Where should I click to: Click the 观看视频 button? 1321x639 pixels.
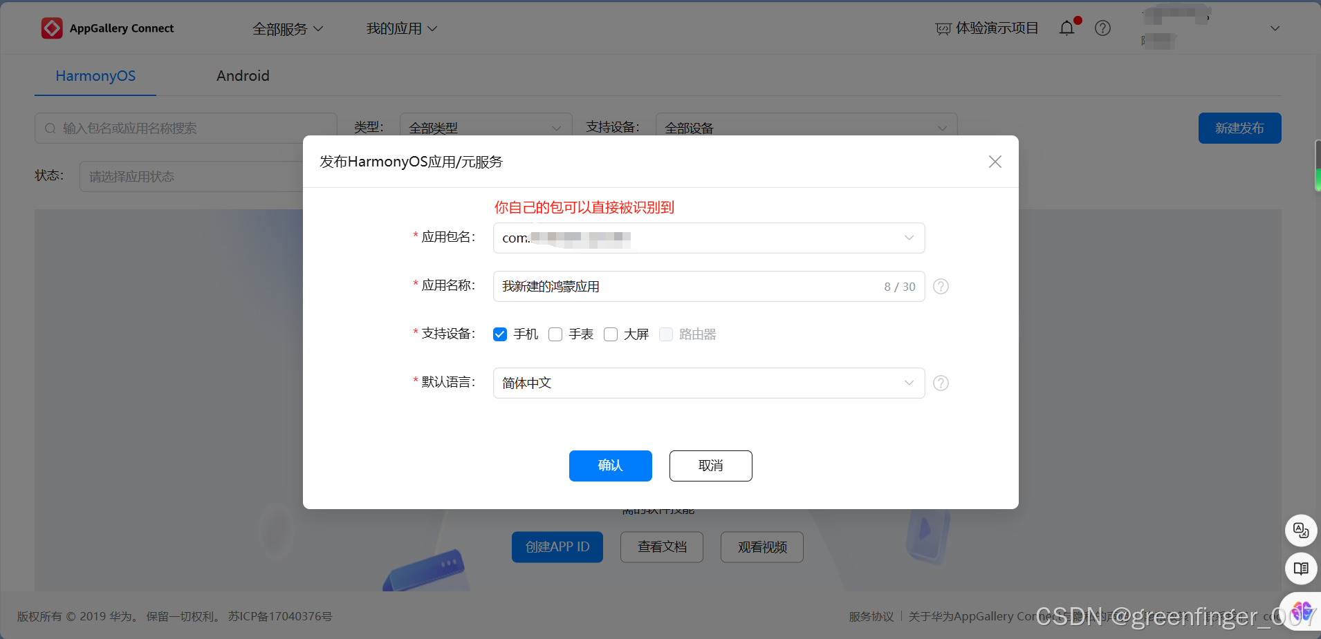tap(762, 547)
